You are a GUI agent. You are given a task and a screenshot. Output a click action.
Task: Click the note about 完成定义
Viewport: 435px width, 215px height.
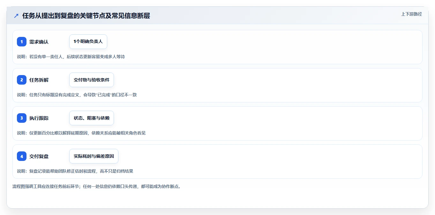click(77, 95)
